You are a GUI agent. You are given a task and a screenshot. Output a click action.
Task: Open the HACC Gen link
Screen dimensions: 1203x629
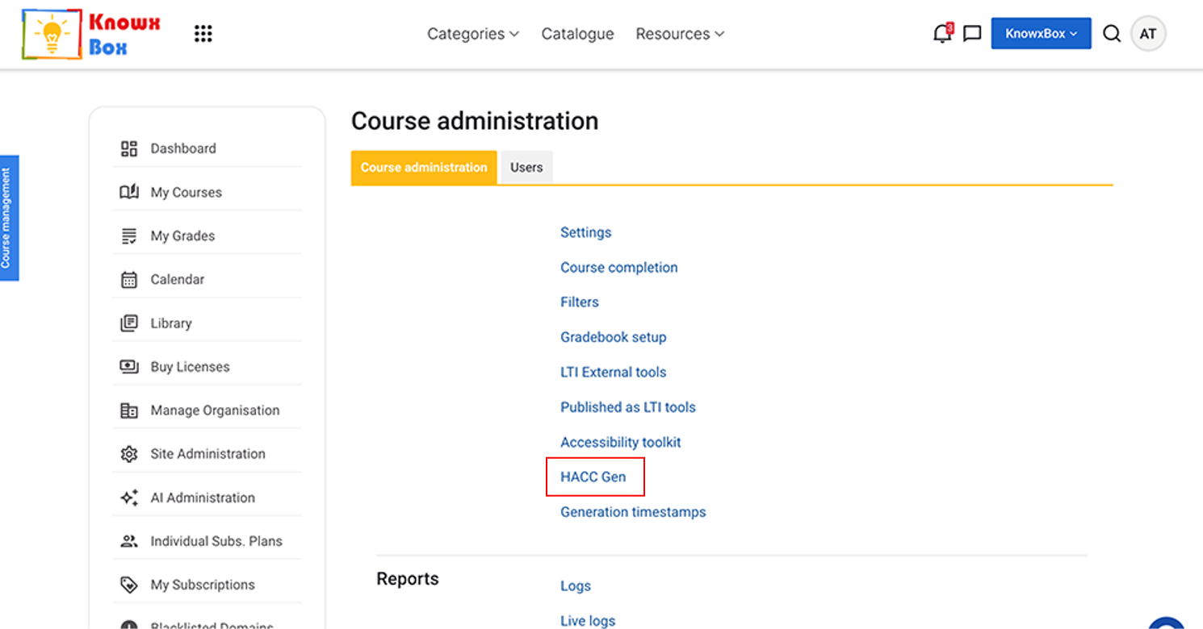[x=593, y=477]
